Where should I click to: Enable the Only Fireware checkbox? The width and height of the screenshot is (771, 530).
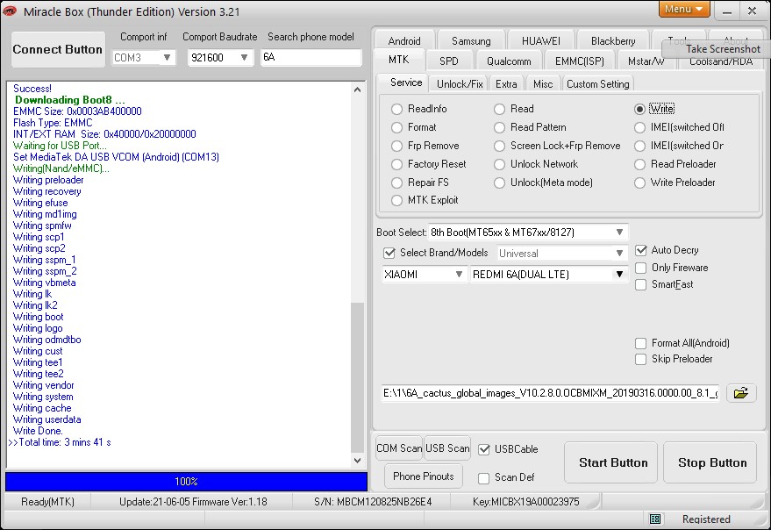[x=641, y=268]
